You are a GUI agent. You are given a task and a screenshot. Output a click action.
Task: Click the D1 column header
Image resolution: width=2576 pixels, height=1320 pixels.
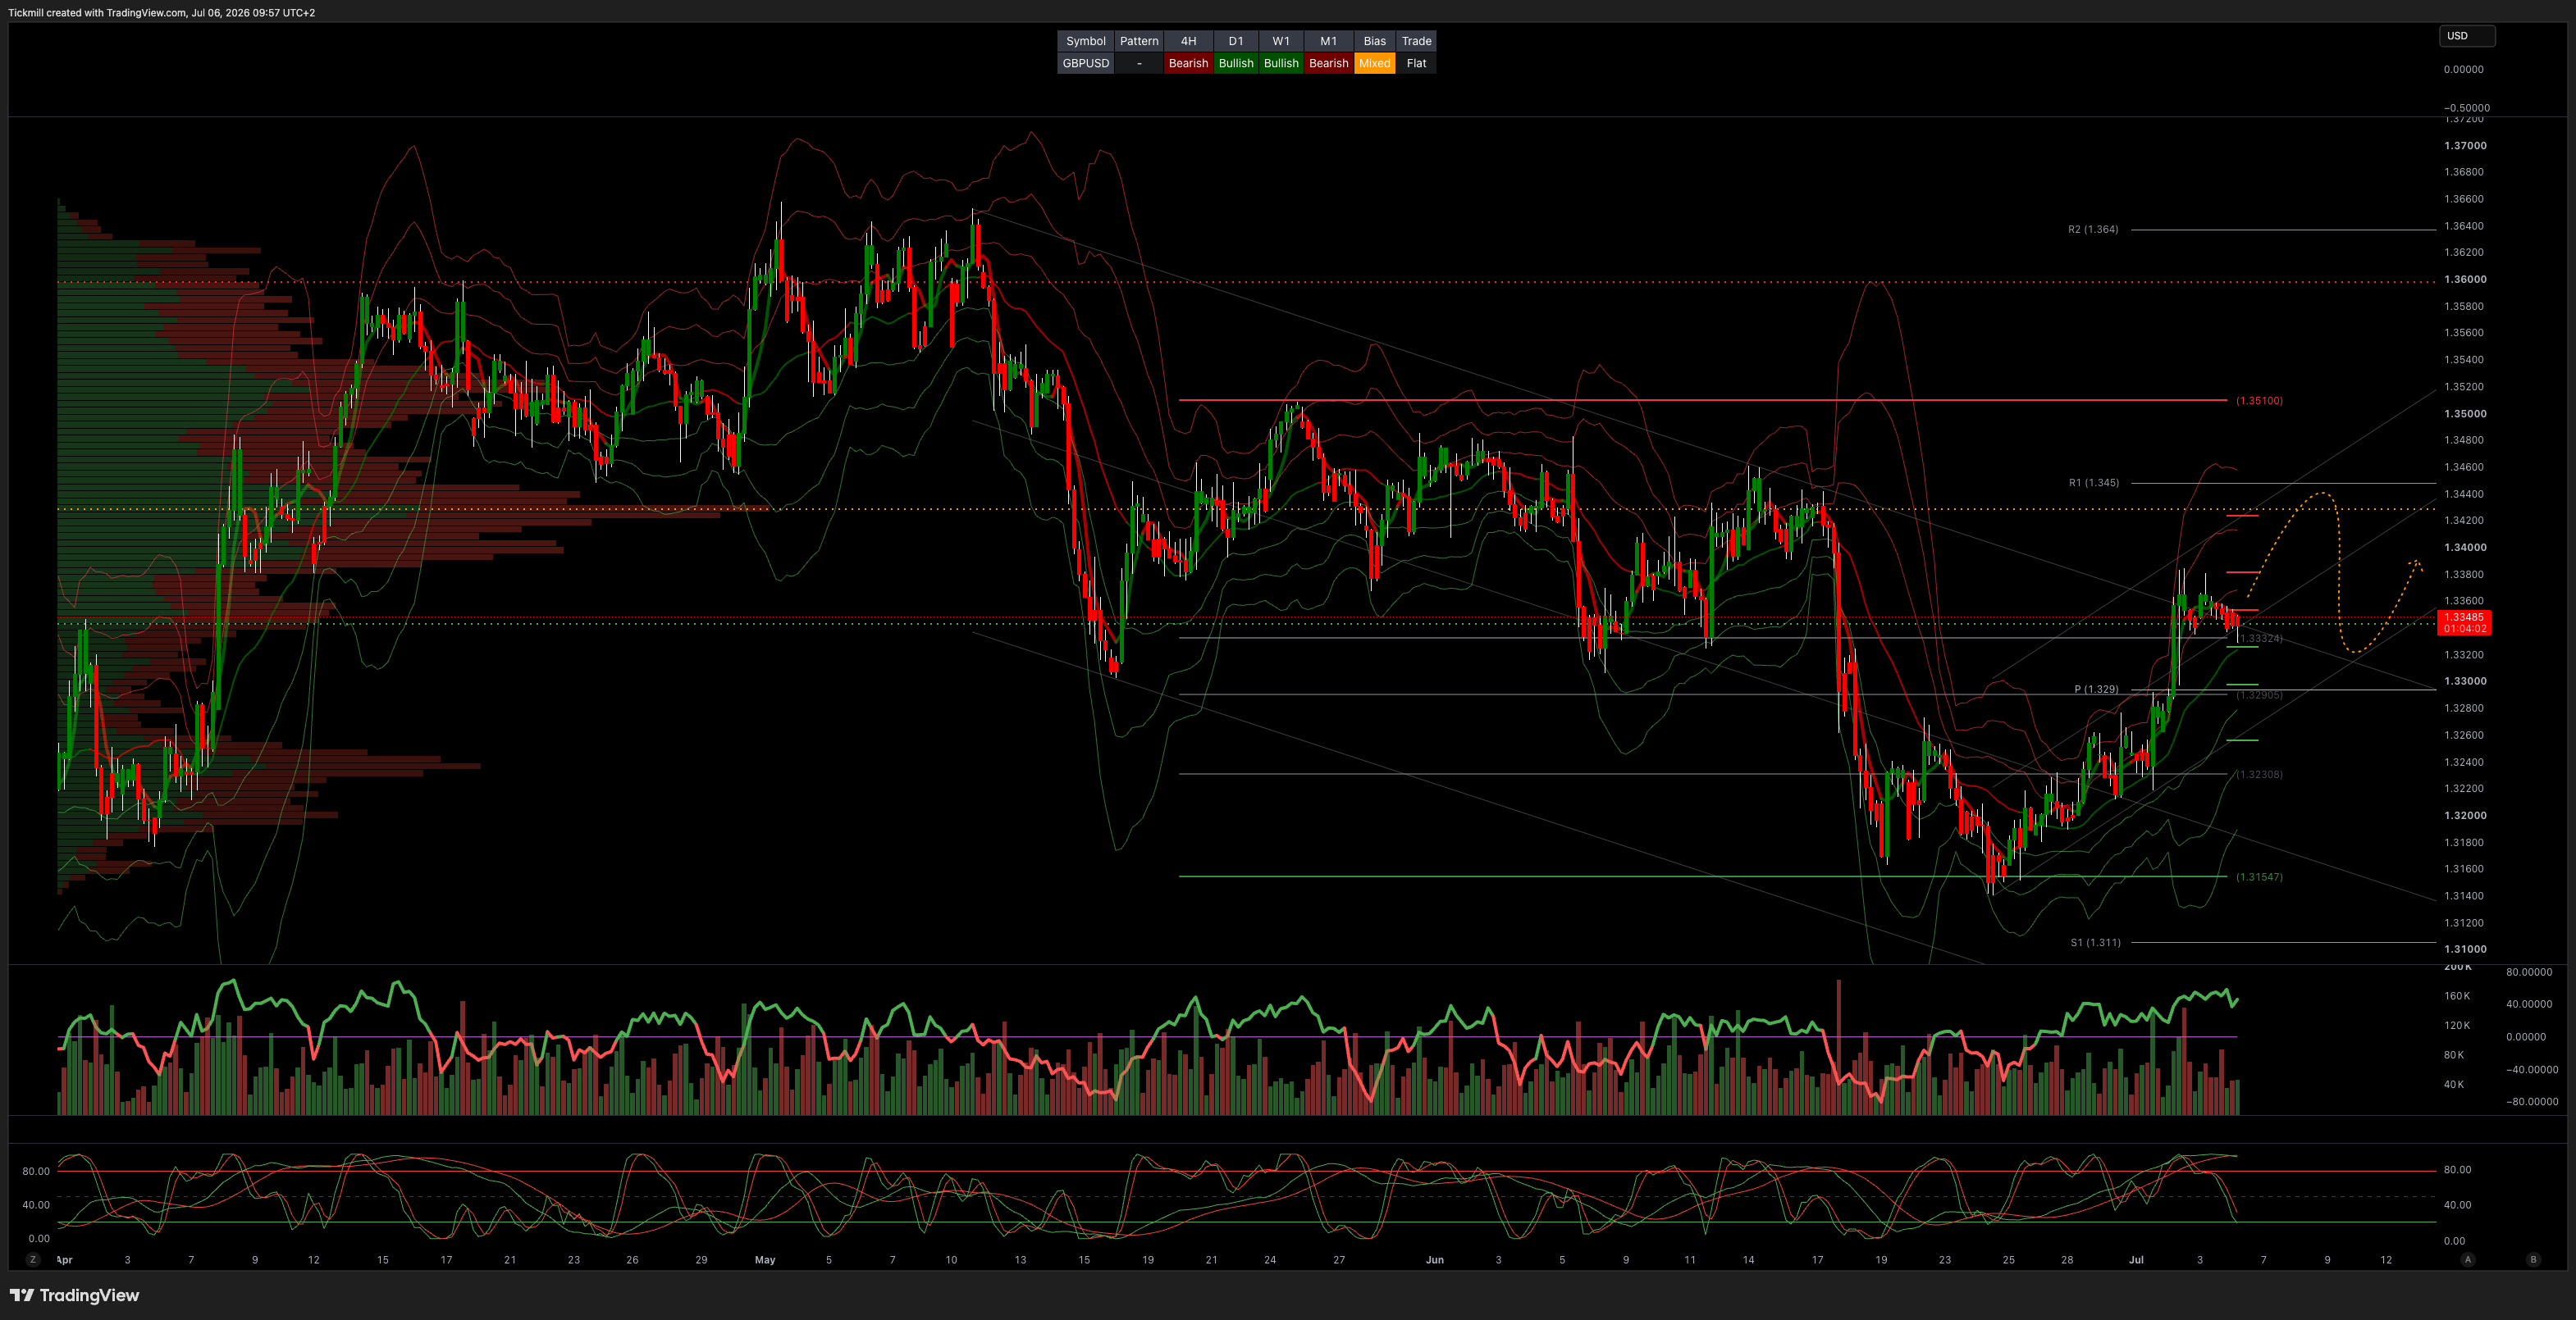pos(1236,41)
